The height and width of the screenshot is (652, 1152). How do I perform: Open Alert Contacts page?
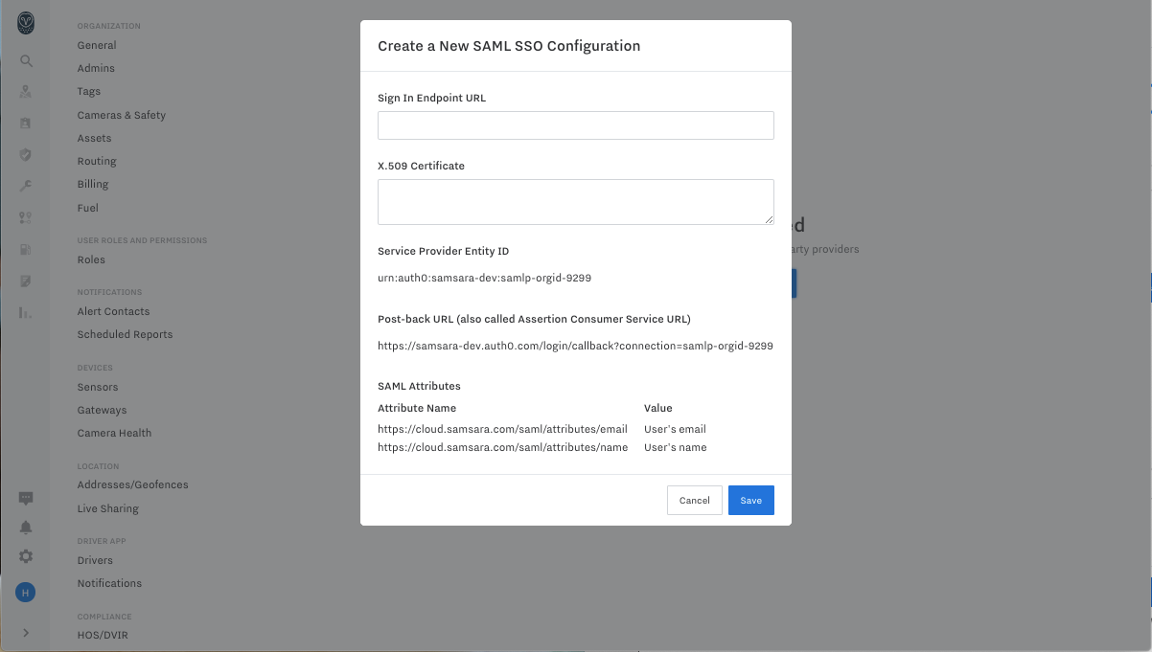pos(113,311)
